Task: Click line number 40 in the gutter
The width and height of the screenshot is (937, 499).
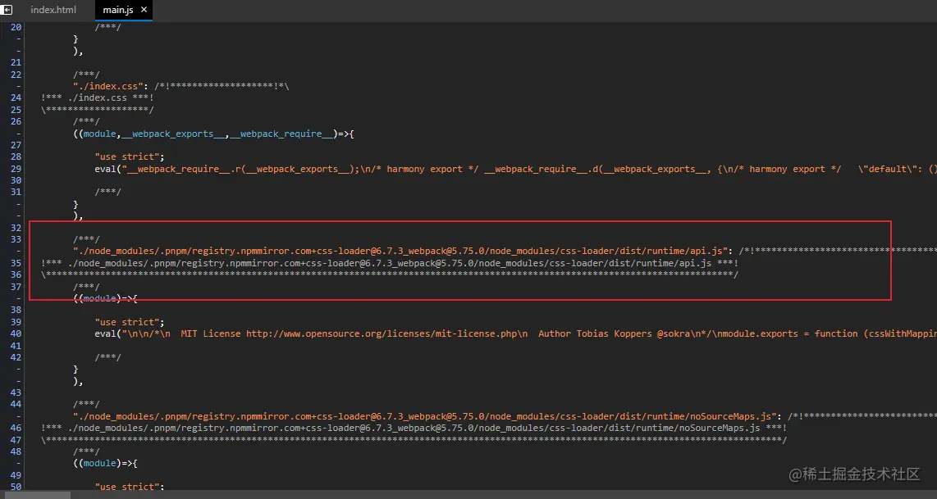Action: [x=16, y=333]
